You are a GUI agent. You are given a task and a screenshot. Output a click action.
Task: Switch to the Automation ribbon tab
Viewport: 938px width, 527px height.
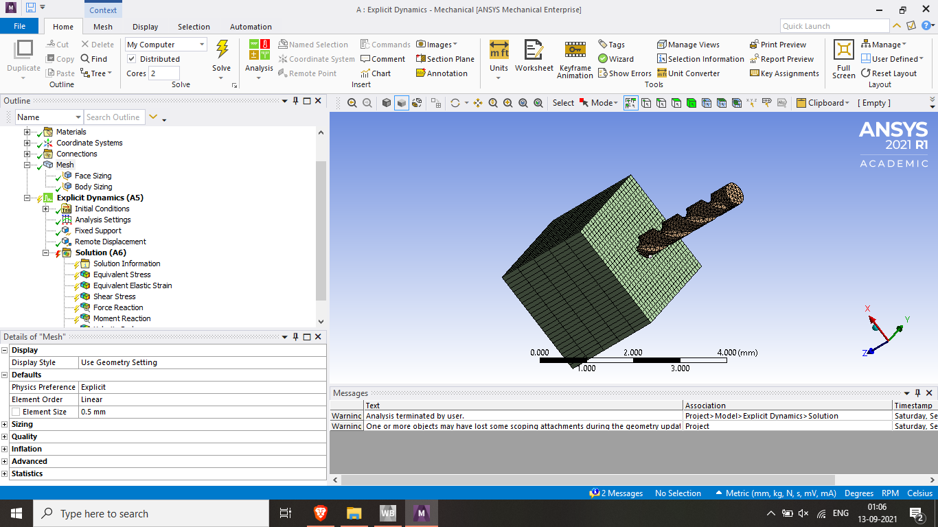tap(251, 27)
